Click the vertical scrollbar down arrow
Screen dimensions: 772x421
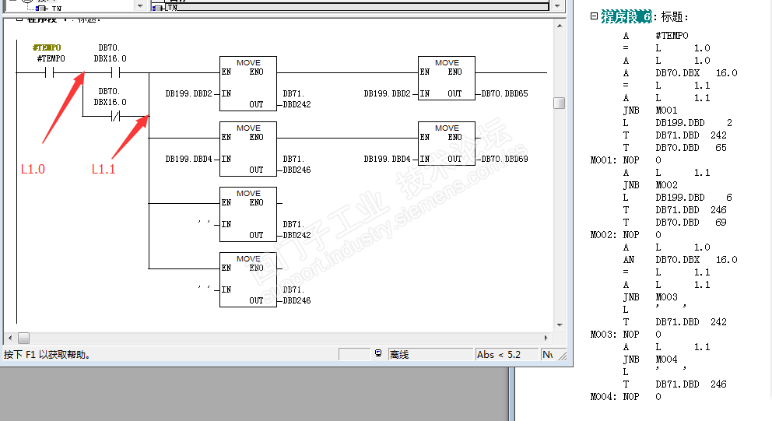point(560,325)
